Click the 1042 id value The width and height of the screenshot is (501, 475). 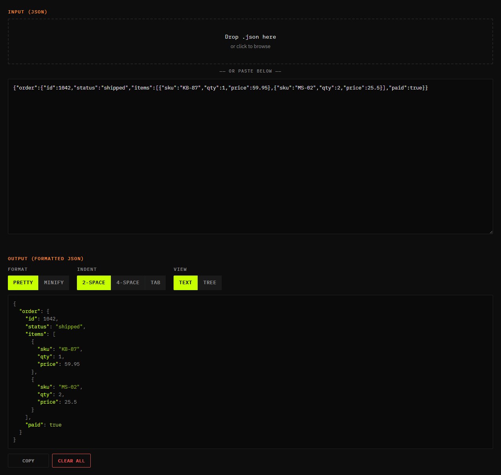click(x=49, y=319)
